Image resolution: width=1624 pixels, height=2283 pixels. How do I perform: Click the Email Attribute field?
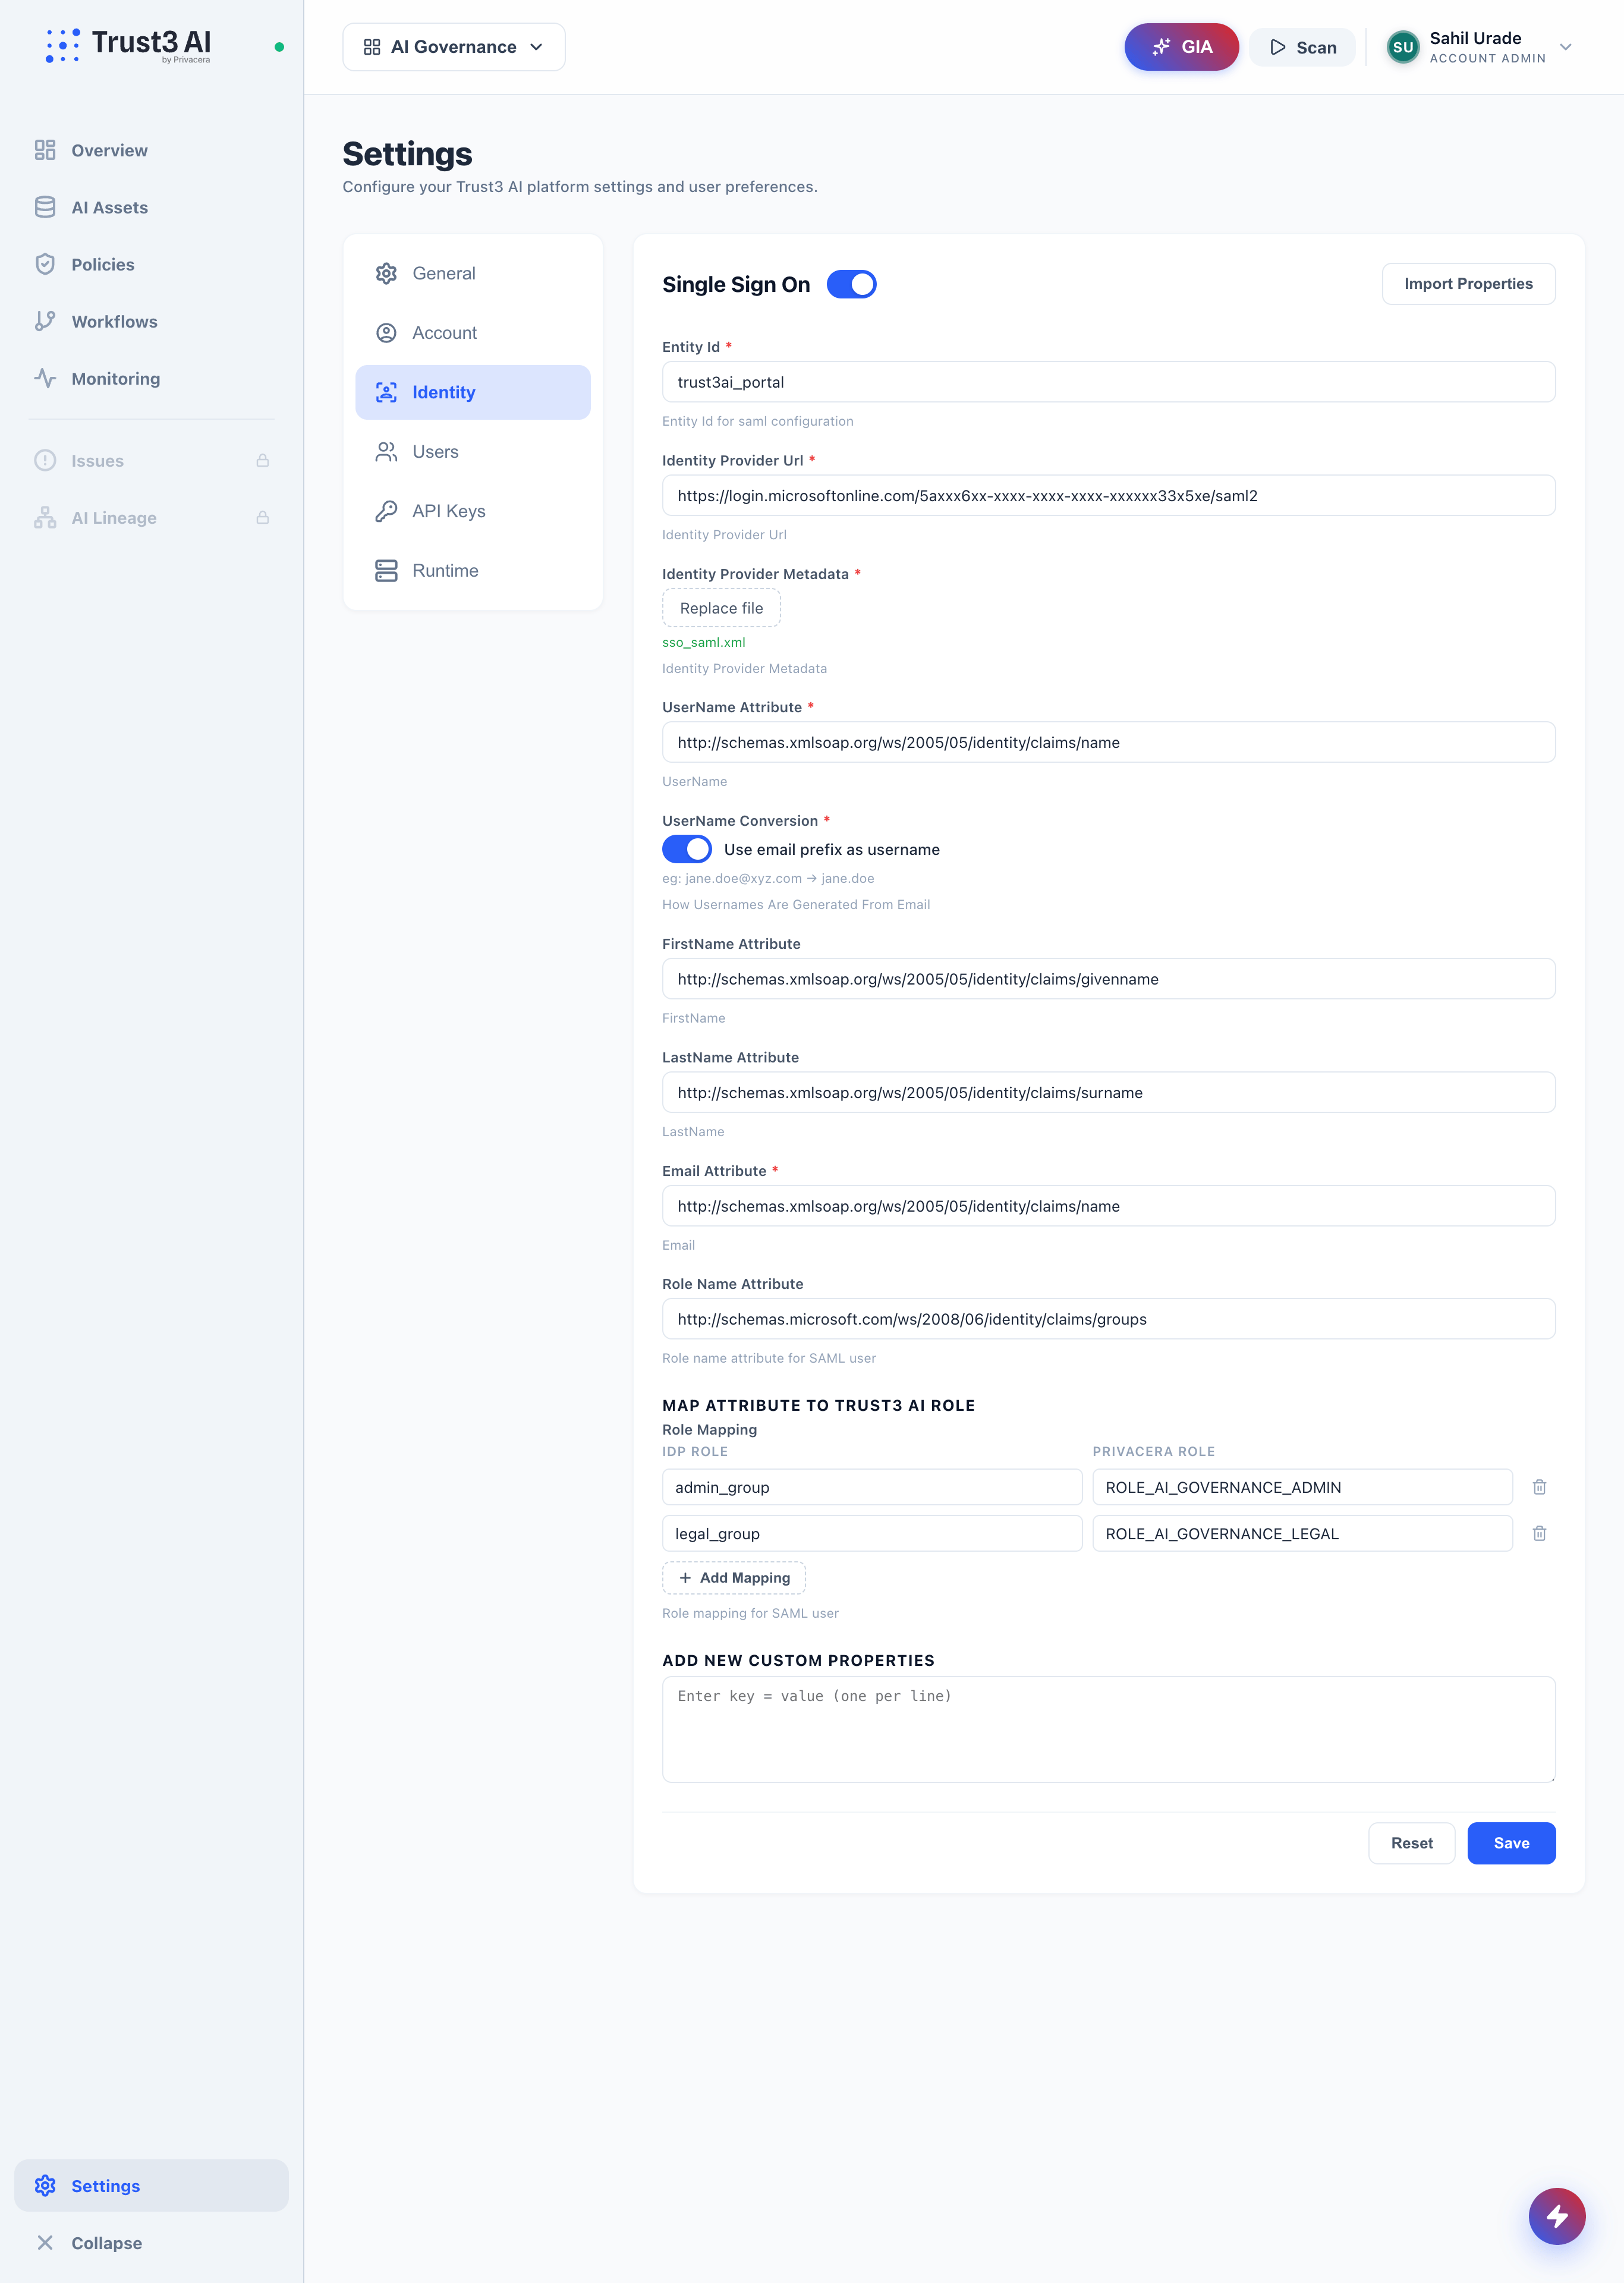coord(1108,1206)
